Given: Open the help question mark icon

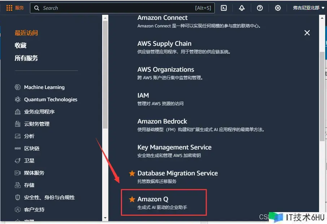Looking at the screenshot, I should [260, 8].
